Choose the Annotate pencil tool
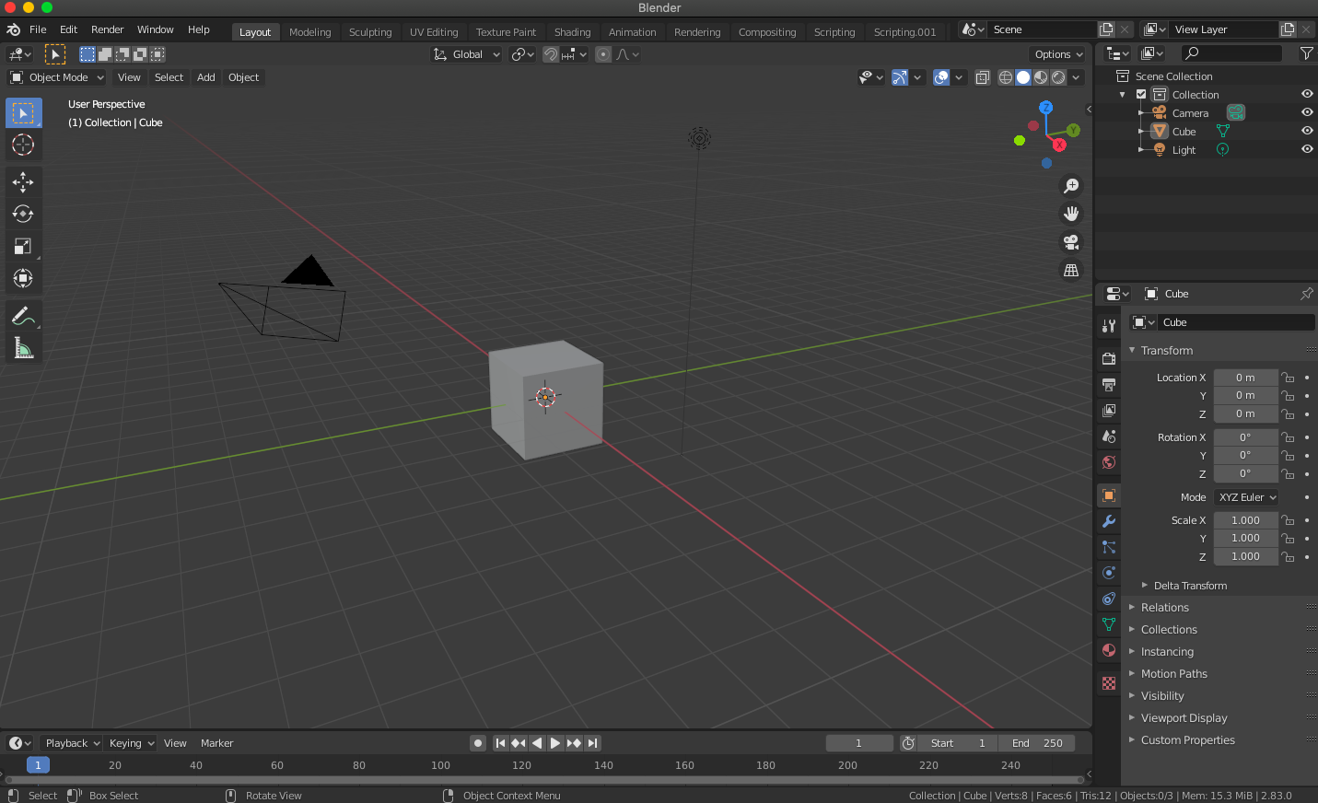This screenshot has width=1318, height=803. (x=23, y=316)
